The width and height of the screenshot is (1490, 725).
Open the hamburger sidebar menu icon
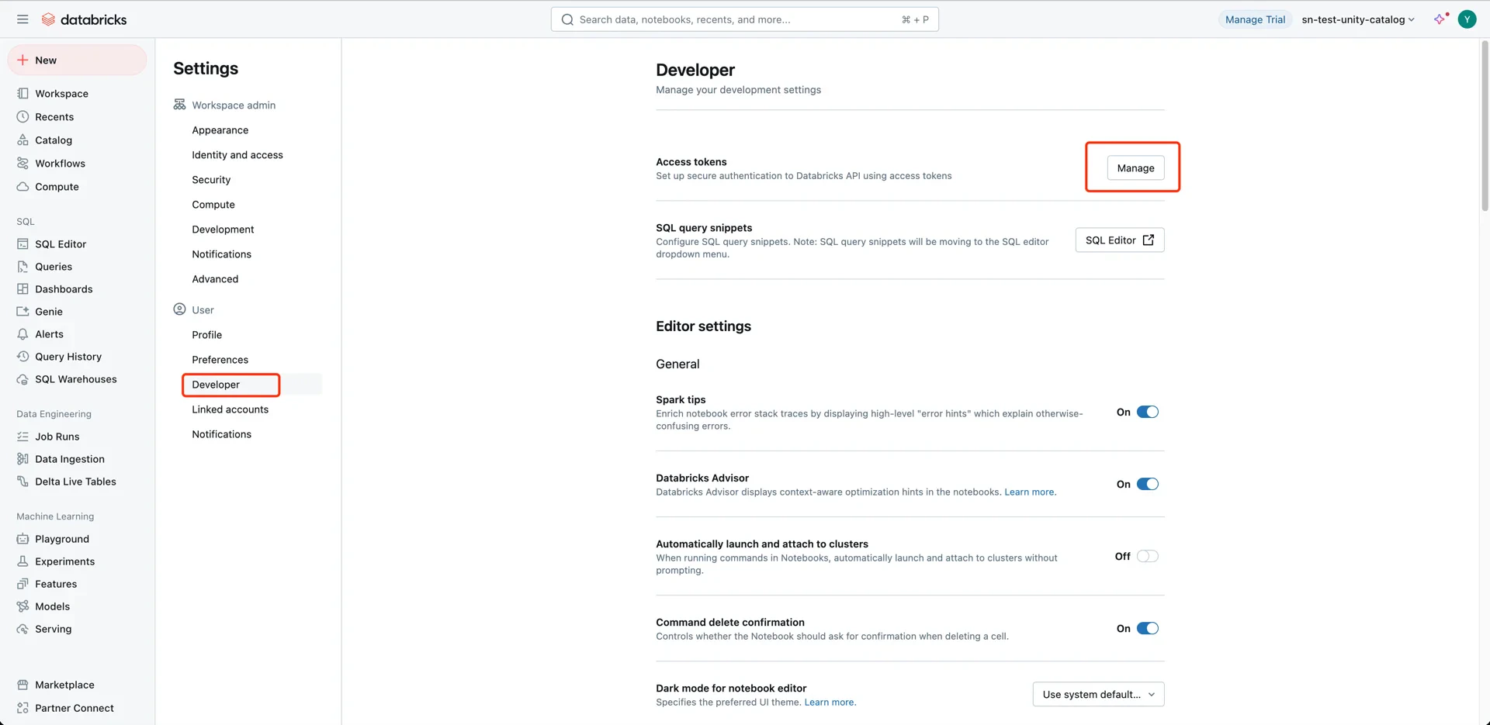pyautogui.click(x=23, y=19)
